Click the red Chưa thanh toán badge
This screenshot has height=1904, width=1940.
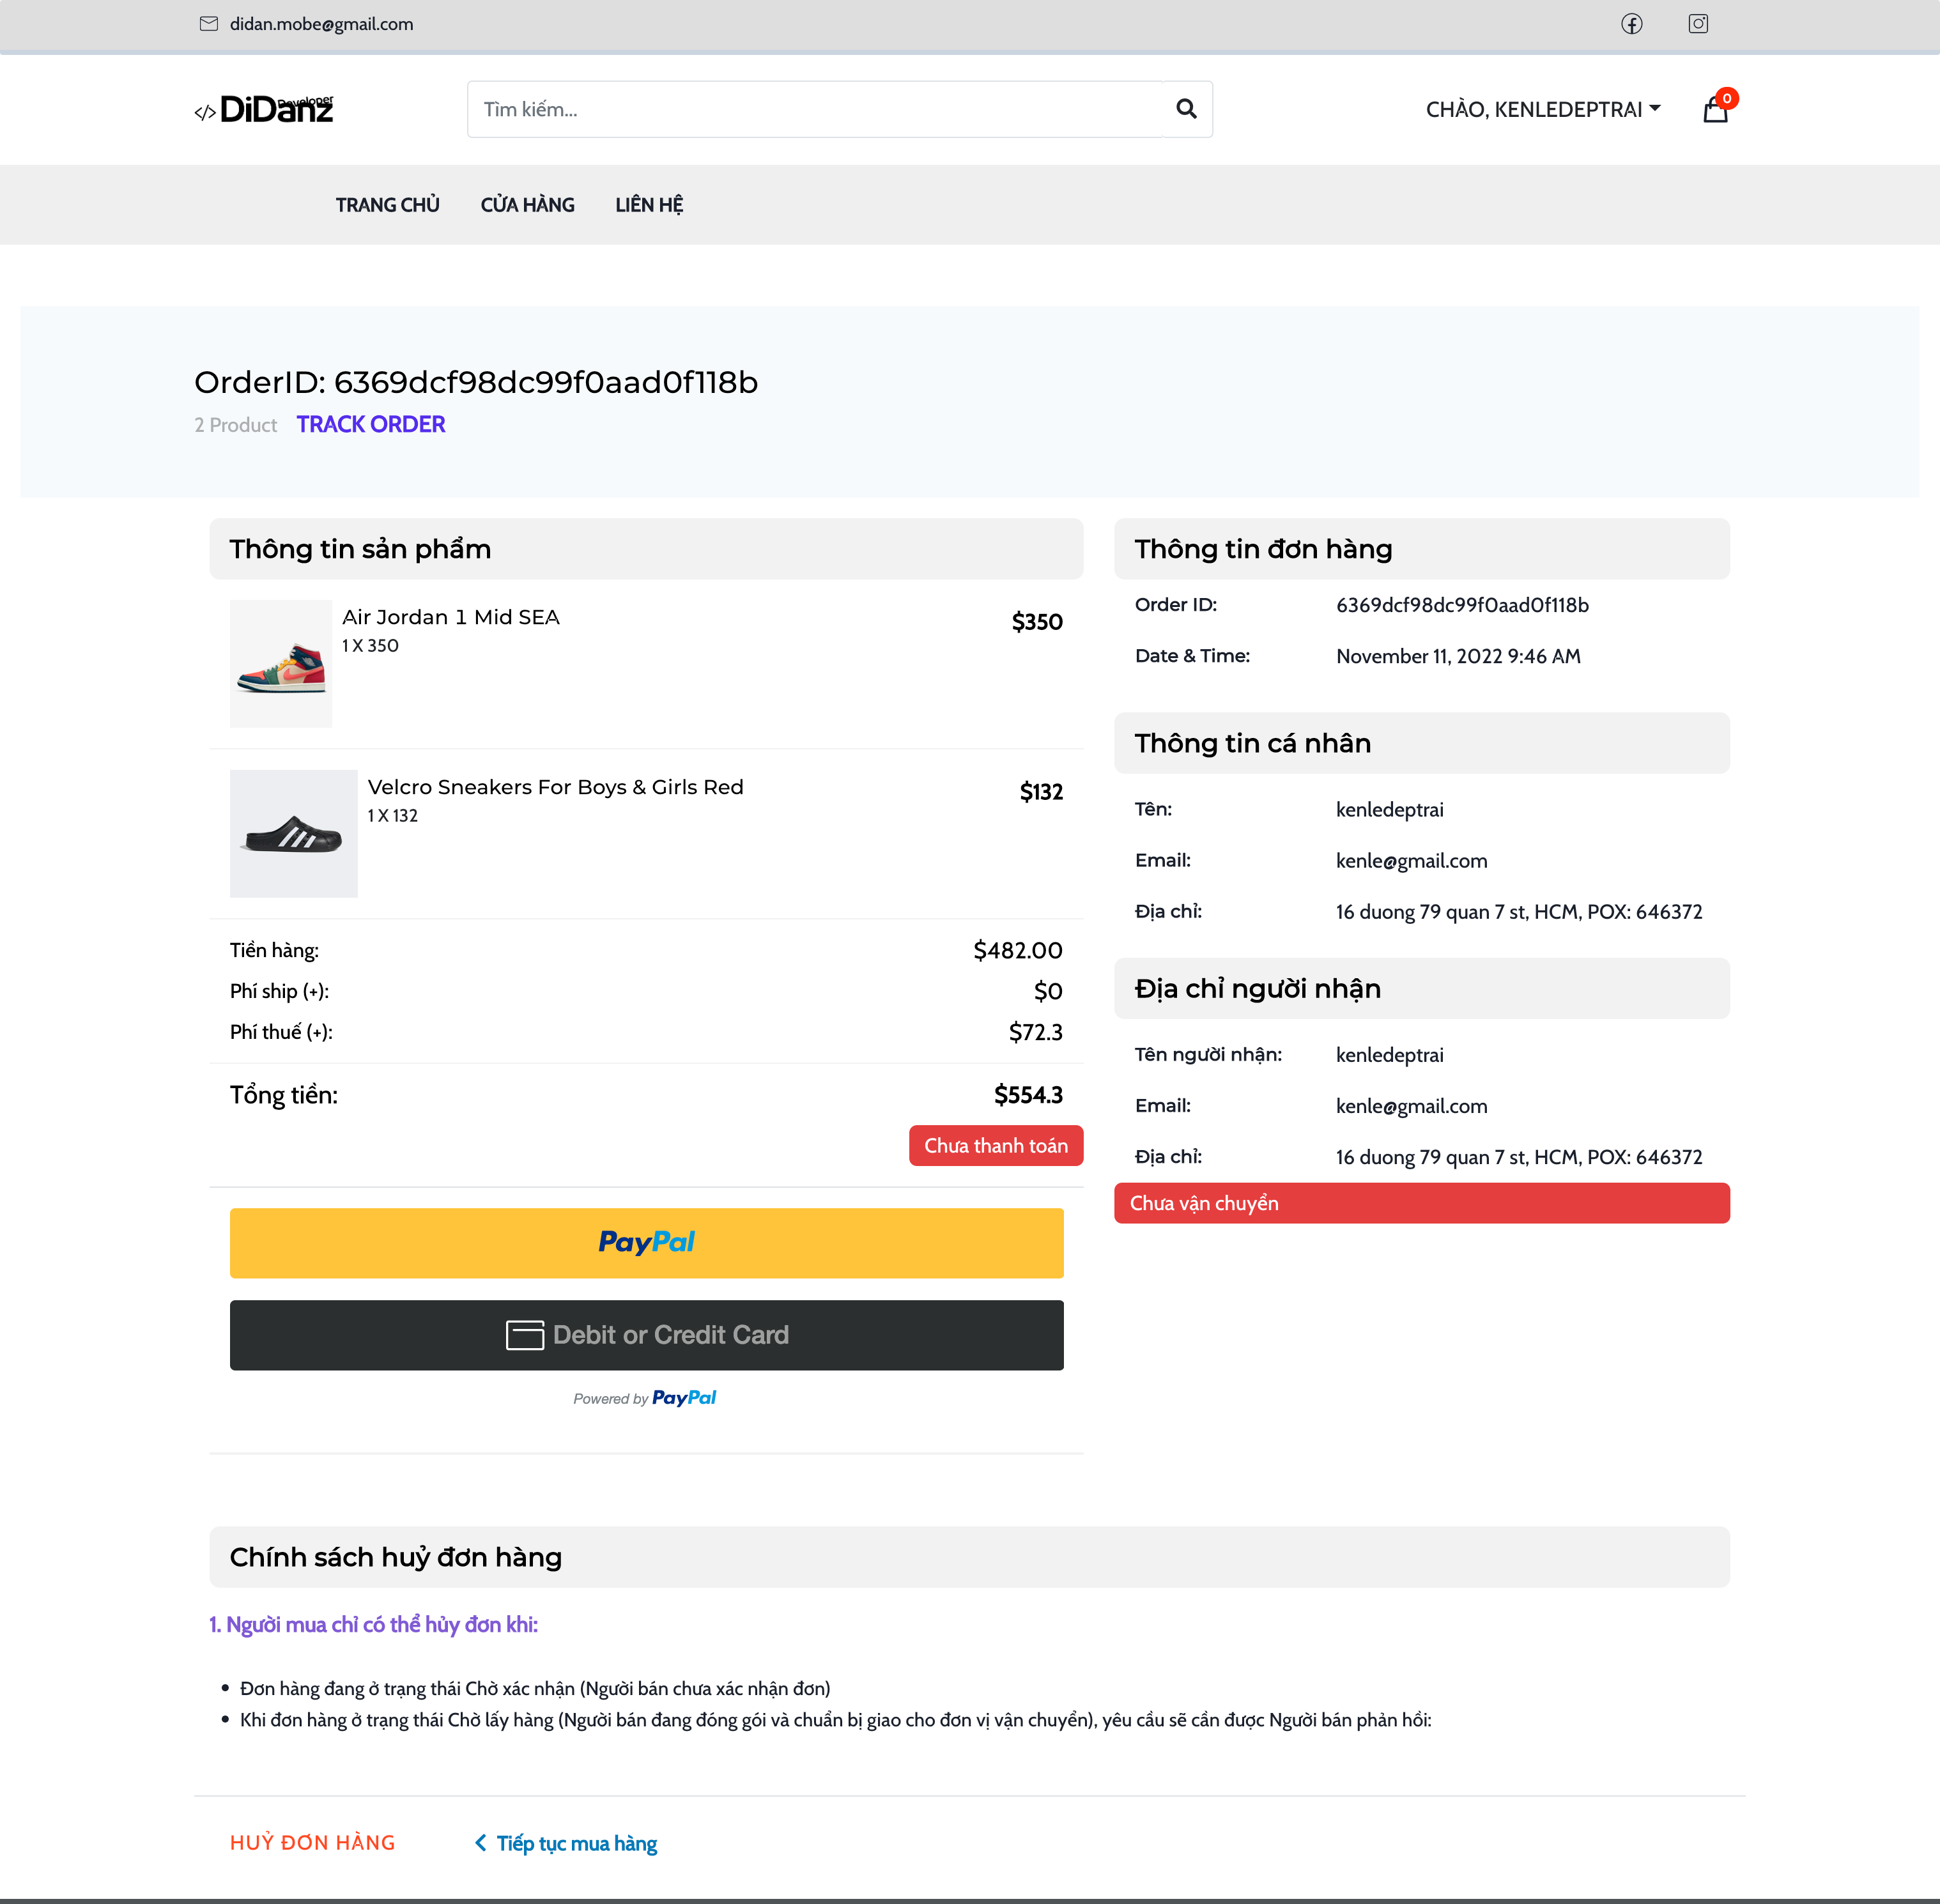click(995, 1145)
